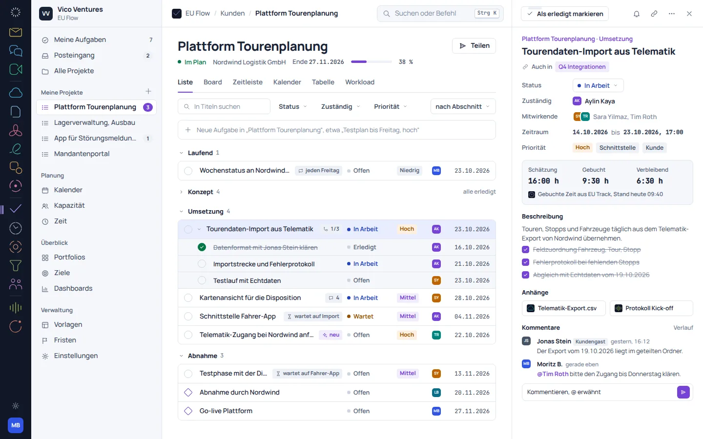The width and height of the screenshot is (703, 439).
Task: Send the comment with purple arrow button
Action: [683, 392]
